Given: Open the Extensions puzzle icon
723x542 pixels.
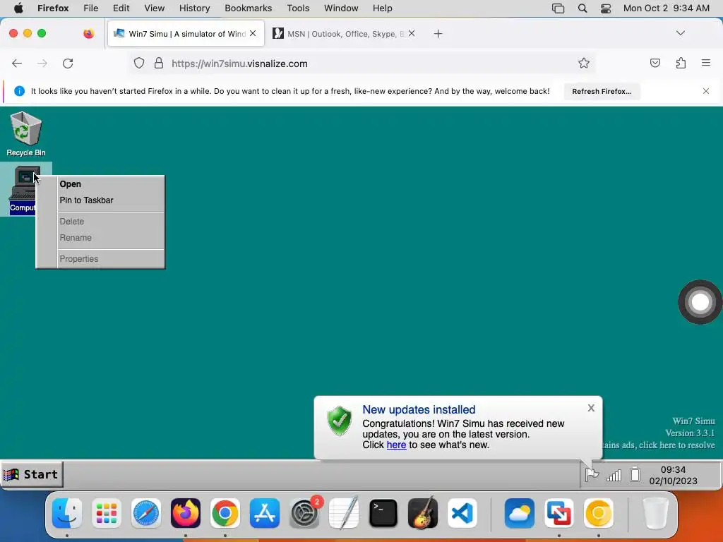Looking at the screenshot, I should [x=681, y=63].
